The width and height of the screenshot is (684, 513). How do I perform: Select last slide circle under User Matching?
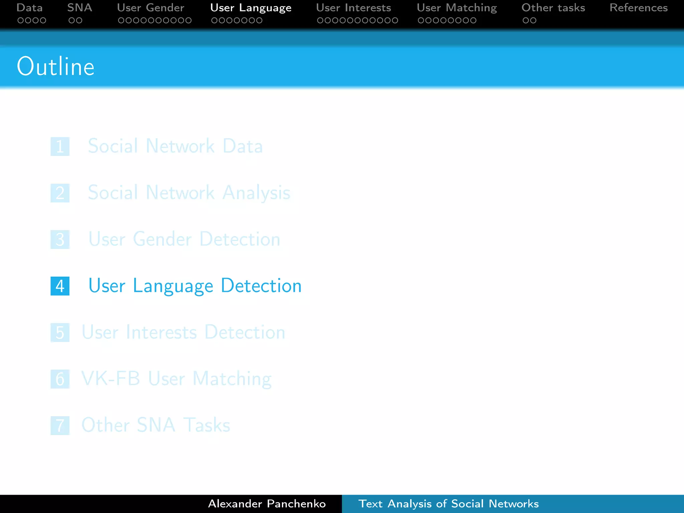(x=473, y=20)
